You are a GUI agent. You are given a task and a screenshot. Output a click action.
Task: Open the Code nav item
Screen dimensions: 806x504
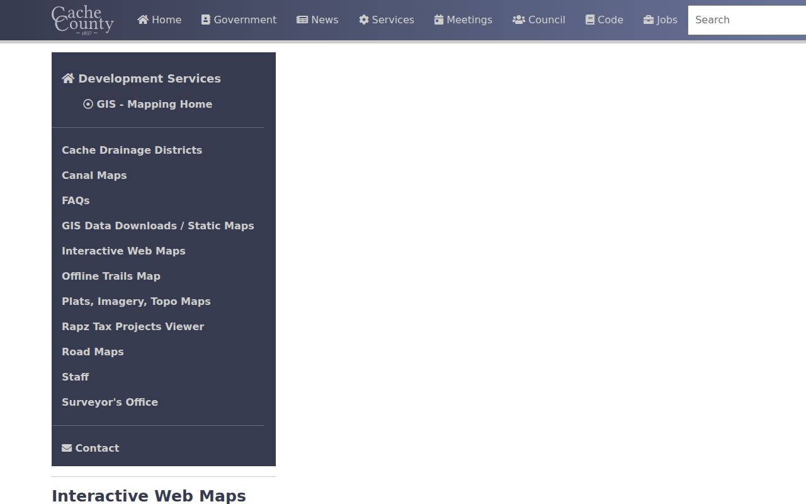coord(604,20)
